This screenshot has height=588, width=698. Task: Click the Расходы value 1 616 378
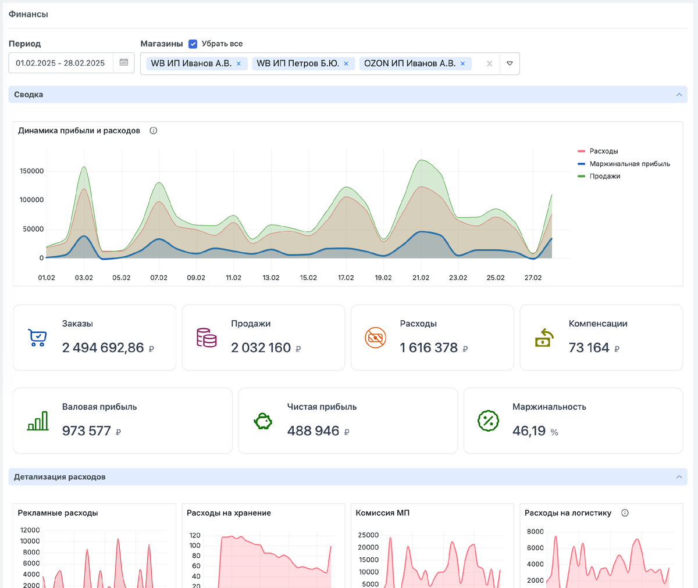(x=429, y=347)
